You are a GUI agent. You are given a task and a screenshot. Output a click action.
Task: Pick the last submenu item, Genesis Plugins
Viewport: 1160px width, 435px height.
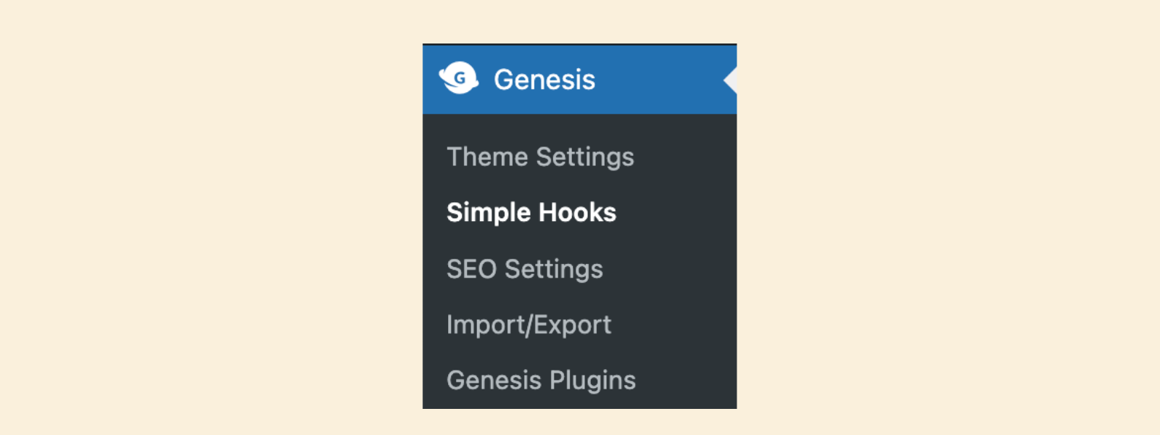tap(541, 380)
